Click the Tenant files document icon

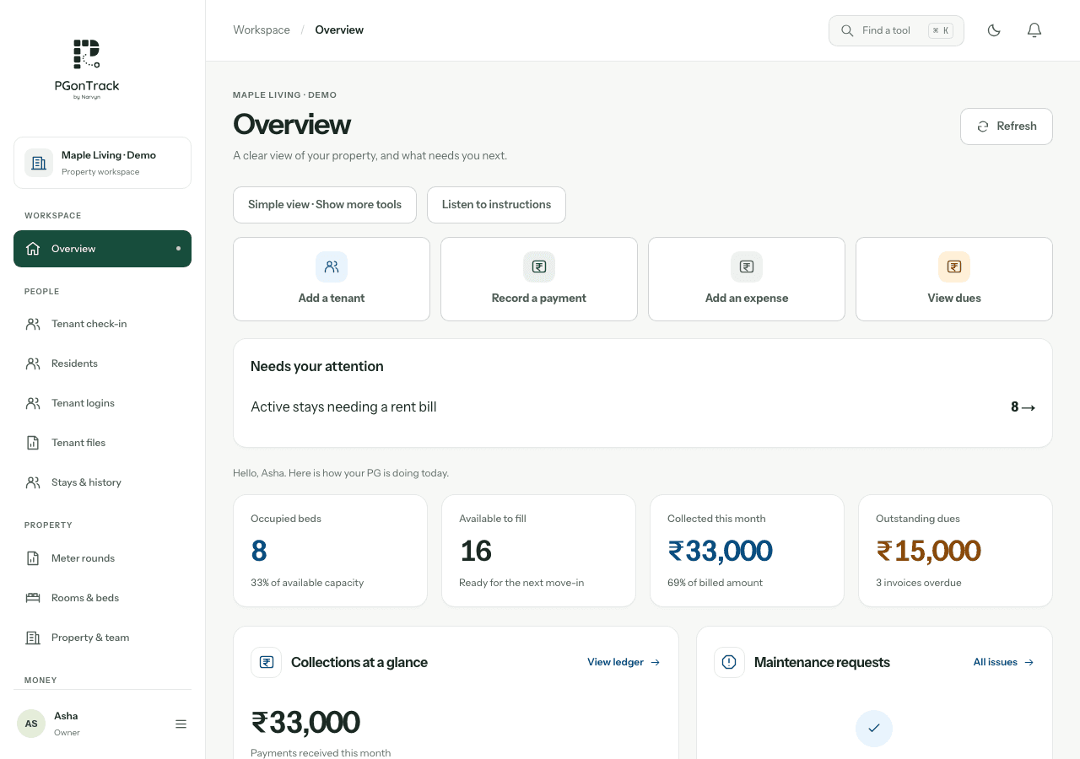pyautogui.click(x=33, y=443)
